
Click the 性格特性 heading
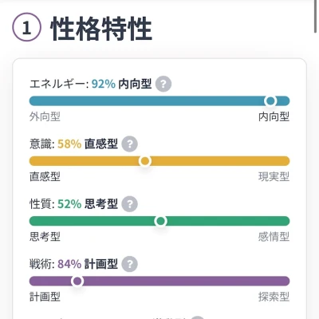101,29
